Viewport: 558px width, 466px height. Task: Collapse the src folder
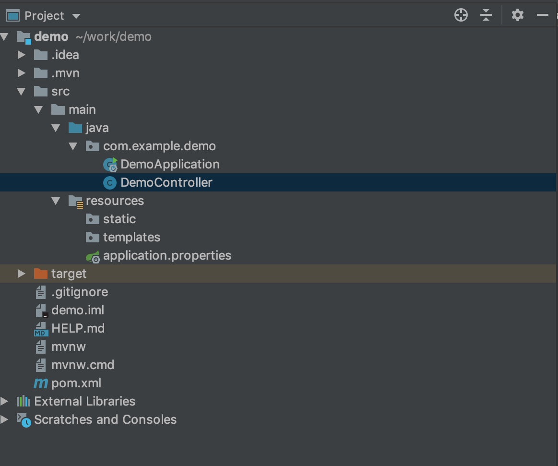tap(21, 92)
